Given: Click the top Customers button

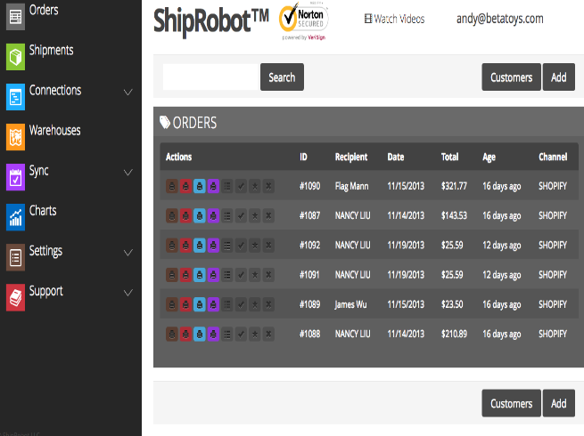Looking at the screenshot, I should (x=512, y=77).
